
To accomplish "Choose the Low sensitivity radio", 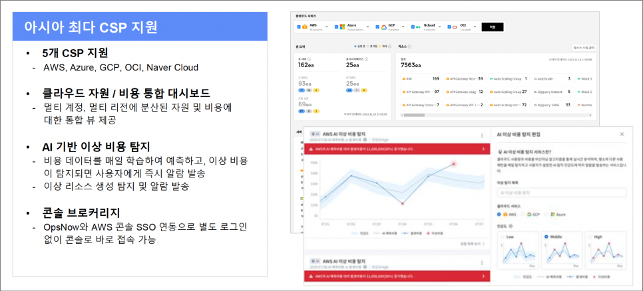I will click(x=502, y=237).
